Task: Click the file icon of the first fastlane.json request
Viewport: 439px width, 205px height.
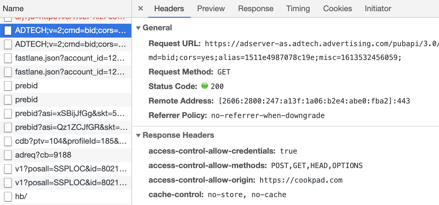Action: [8, 58]
